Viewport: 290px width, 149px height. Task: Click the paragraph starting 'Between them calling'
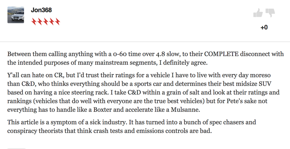click(x=145, y=58)
